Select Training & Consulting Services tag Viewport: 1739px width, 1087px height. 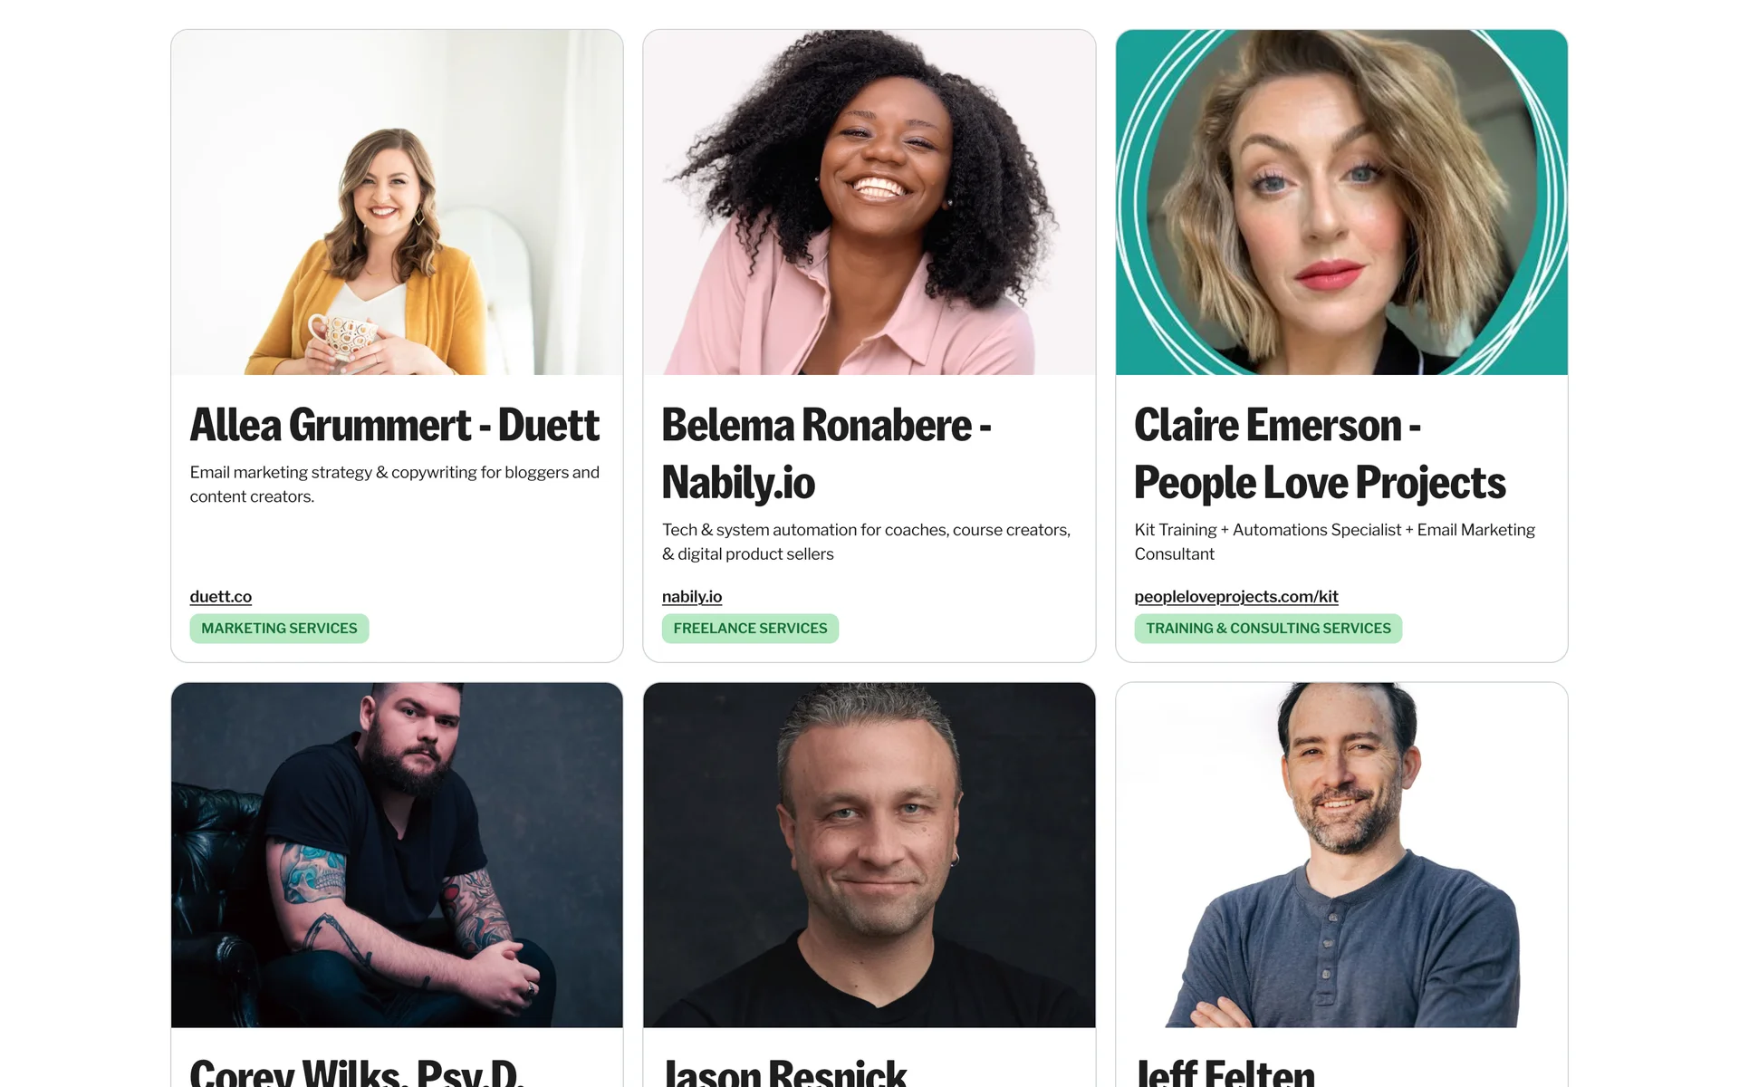[x=1268, y=629]
